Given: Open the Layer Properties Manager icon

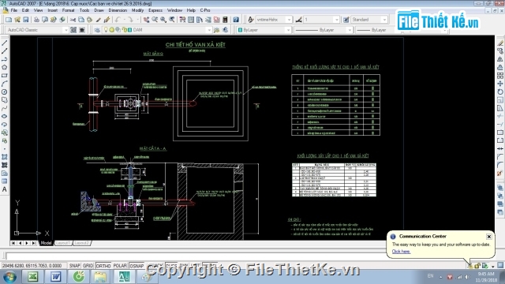Looking at the screenshot, I should point(97,30).
